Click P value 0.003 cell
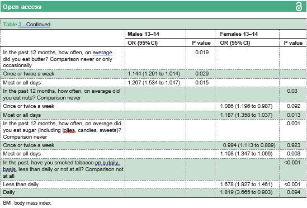Viewport: 307px width, 208px height. click(294, 154)
